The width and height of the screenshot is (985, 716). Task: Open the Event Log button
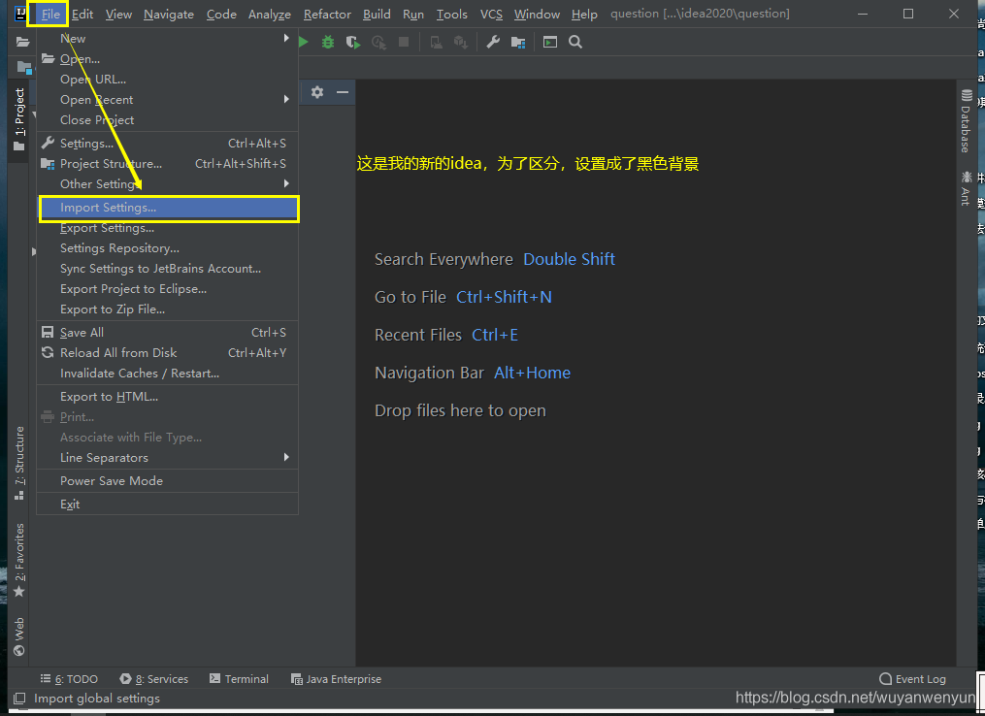(x=912, y=679)
